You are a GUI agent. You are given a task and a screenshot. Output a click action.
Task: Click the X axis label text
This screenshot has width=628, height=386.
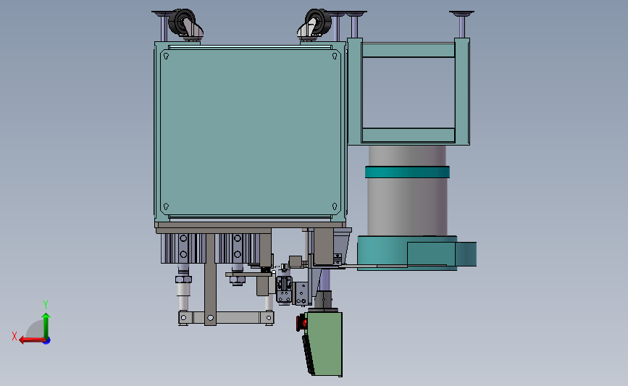[x=14, y=336]
